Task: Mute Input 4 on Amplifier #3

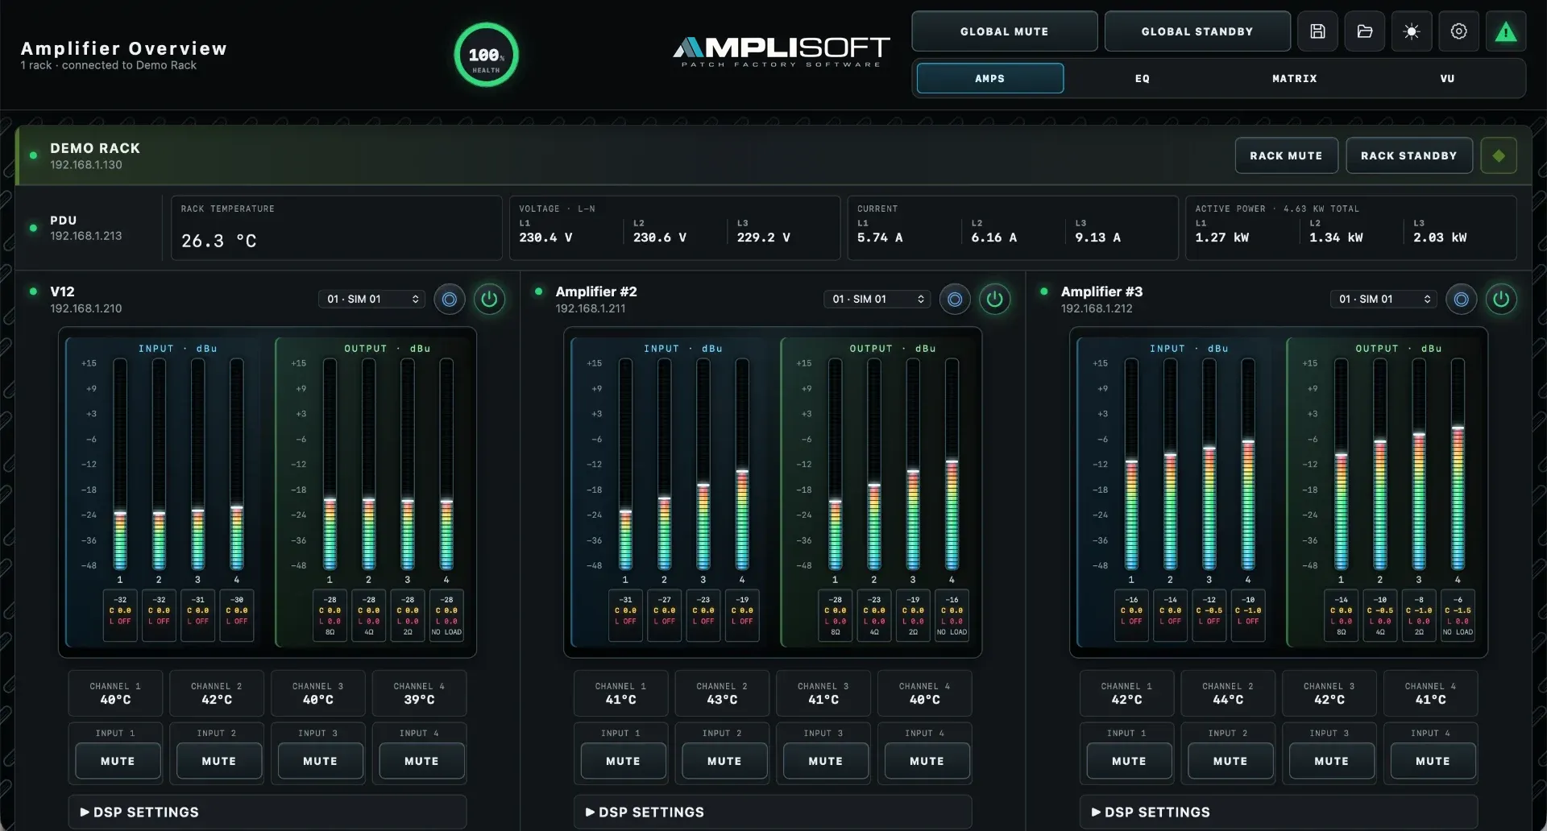Action: click(x=1433, y=761)
